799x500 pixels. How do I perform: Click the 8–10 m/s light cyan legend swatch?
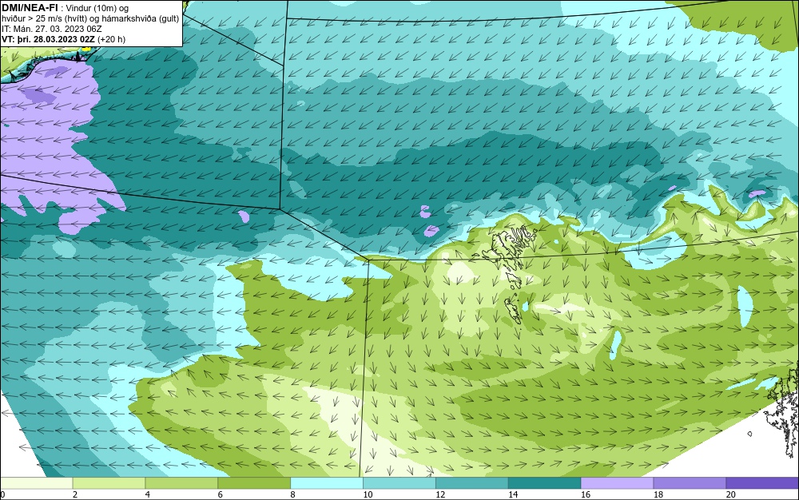pyautogui.click(x=327, y=483)
